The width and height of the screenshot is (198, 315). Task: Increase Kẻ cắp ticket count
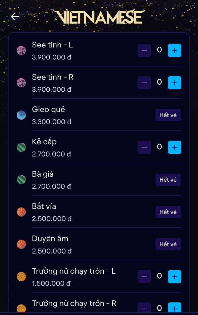pyautogui.click(x=175, y=147)
